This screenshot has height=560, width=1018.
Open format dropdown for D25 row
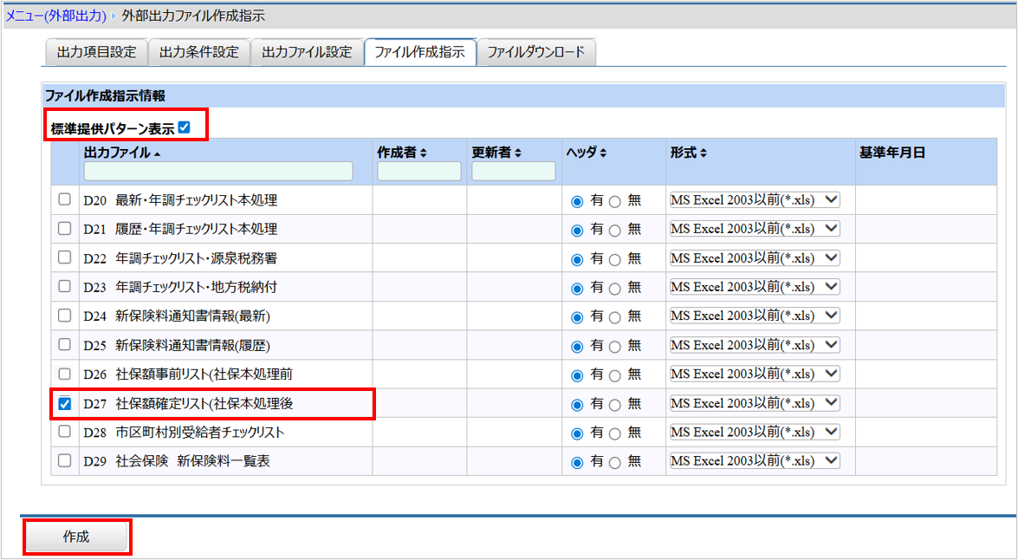755,345
